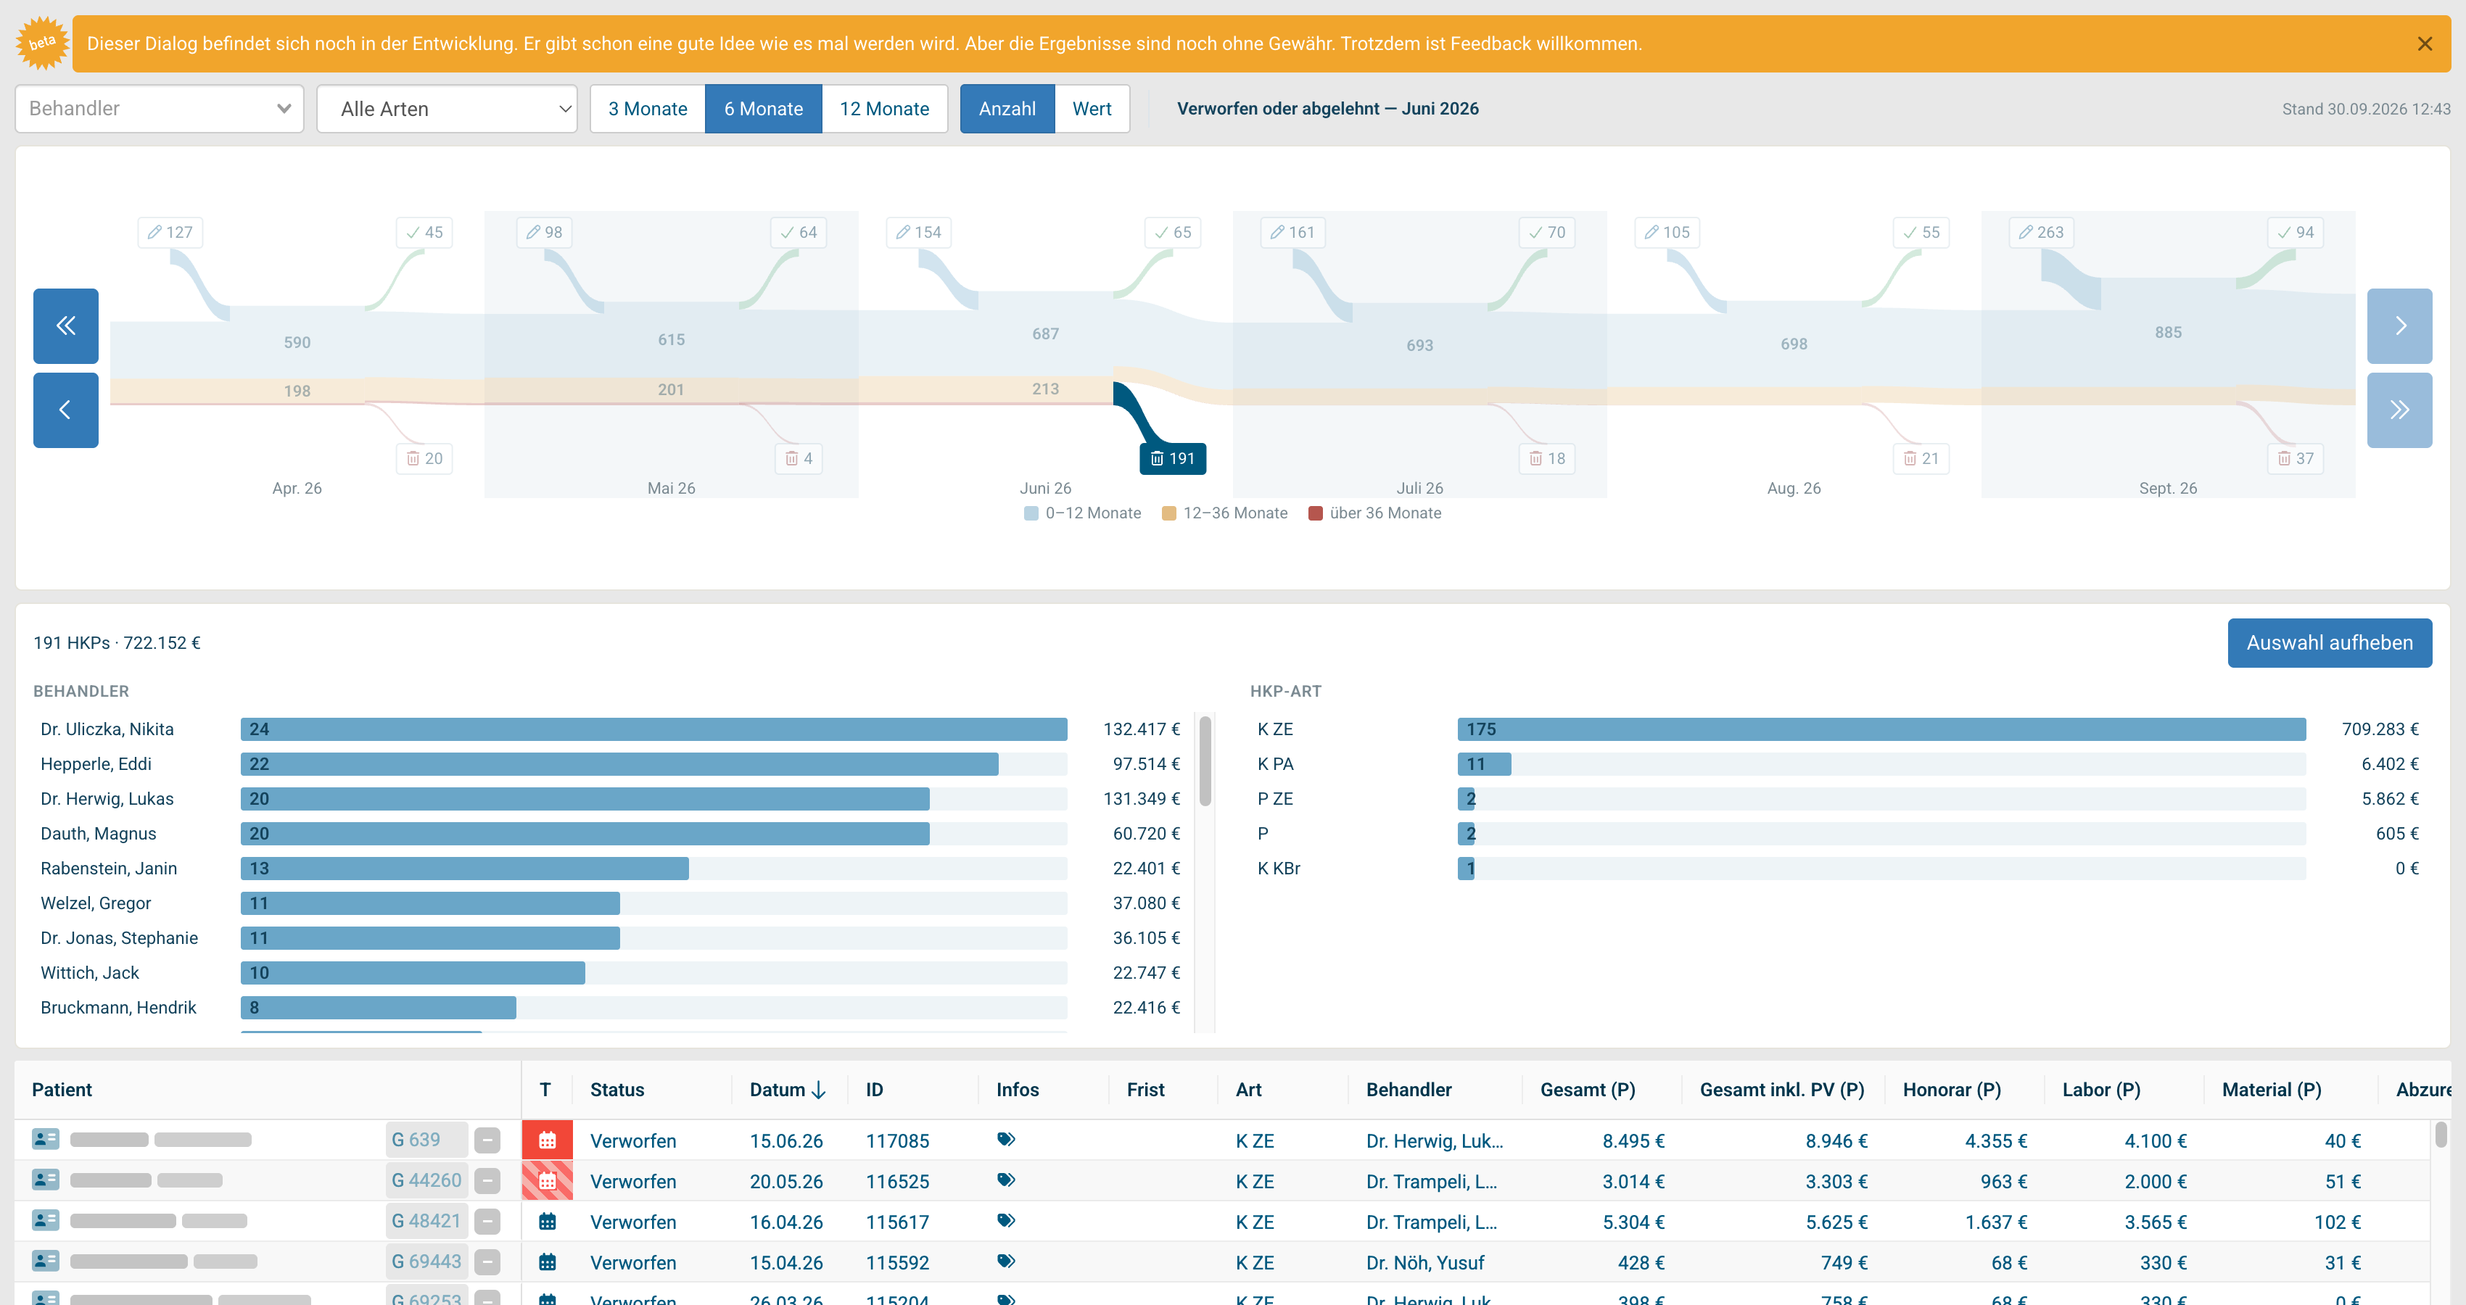The image size is (2466, 1305).
Task: Go back one month with left arrow
Action: [x=66, y=410]
